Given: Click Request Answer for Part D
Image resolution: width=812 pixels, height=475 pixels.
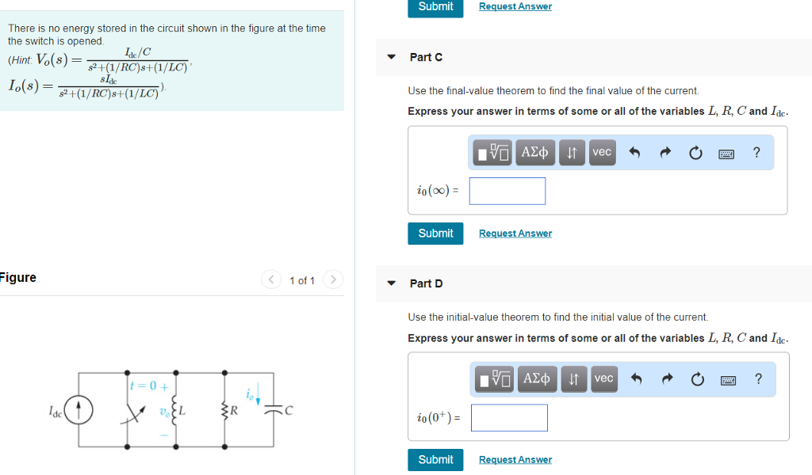Looking at the screenshot, I should tap(515, 460).
